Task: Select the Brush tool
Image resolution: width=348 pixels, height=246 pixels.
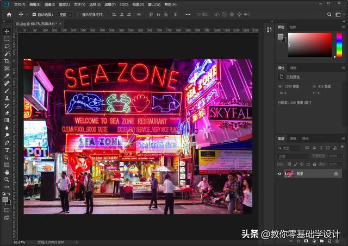Action: pyautogui.click(x=7, y=91)
